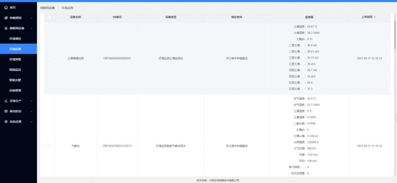The image size is (397, 183).
Task: Check the 气象站 row checkbox
Action: pos(49,146)
